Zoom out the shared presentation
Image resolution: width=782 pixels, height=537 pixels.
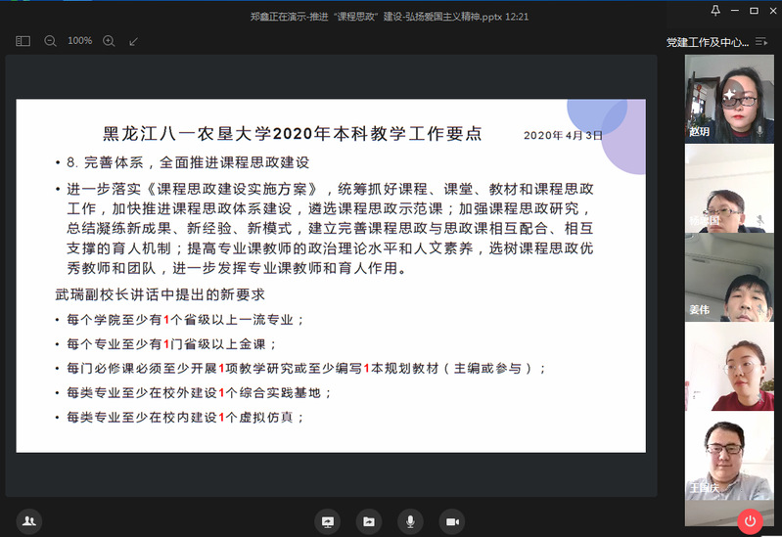point(51,41)
